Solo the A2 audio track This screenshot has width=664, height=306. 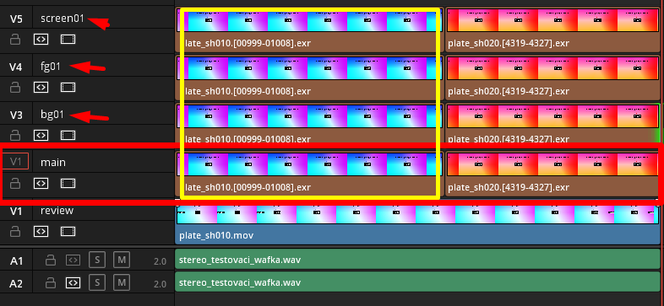click(x=97, y=282)
